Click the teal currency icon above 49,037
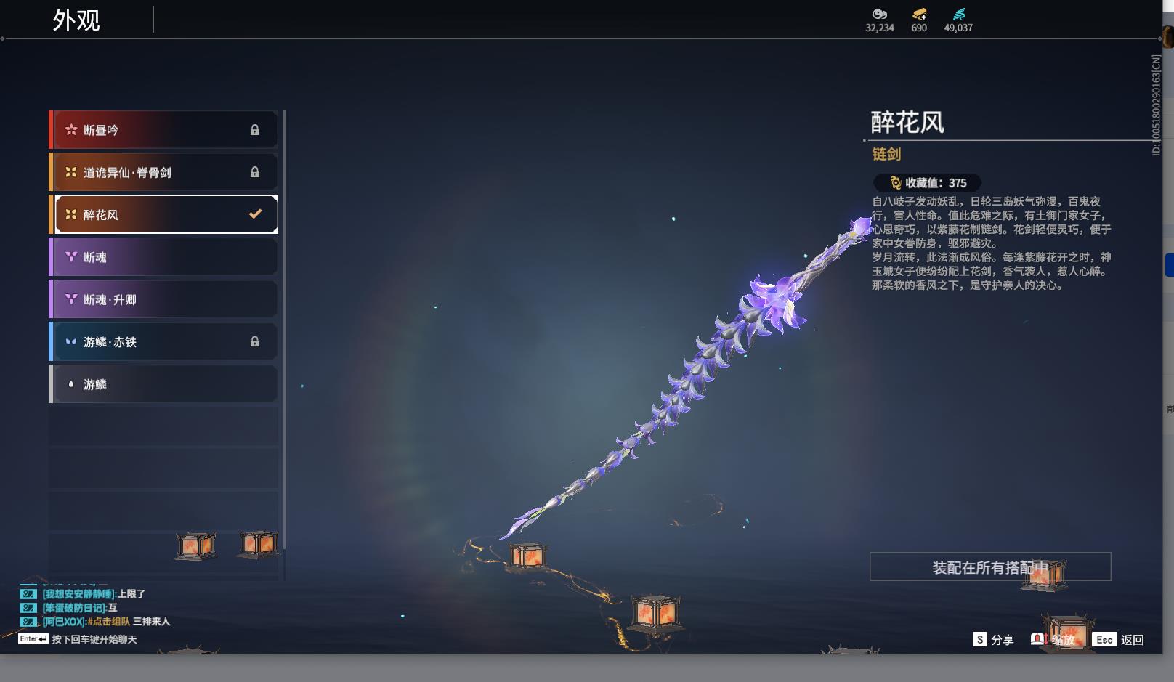The width and height of the screenshot is (1174, 682). [x=959, y=14]
